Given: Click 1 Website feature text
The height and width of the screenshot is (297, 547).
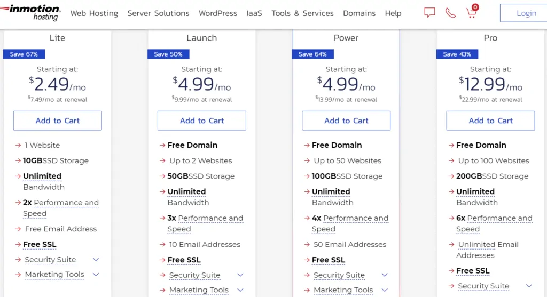Looking at the screenshot, I should 42,145.
